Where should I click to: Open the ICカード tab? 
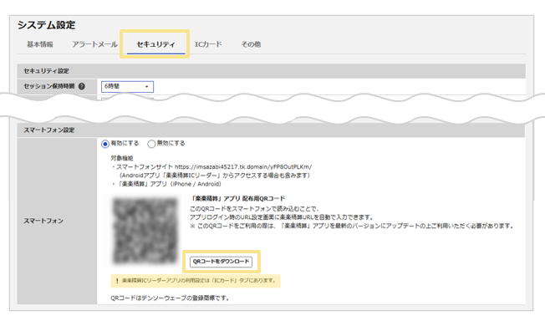(x=208, y=44)
